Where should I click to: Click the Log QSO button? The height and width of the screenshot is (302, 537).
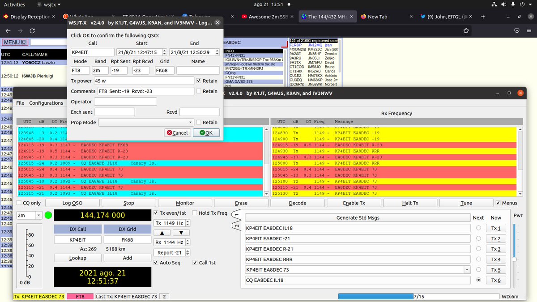pyautogui.click(x=72, y=203)
